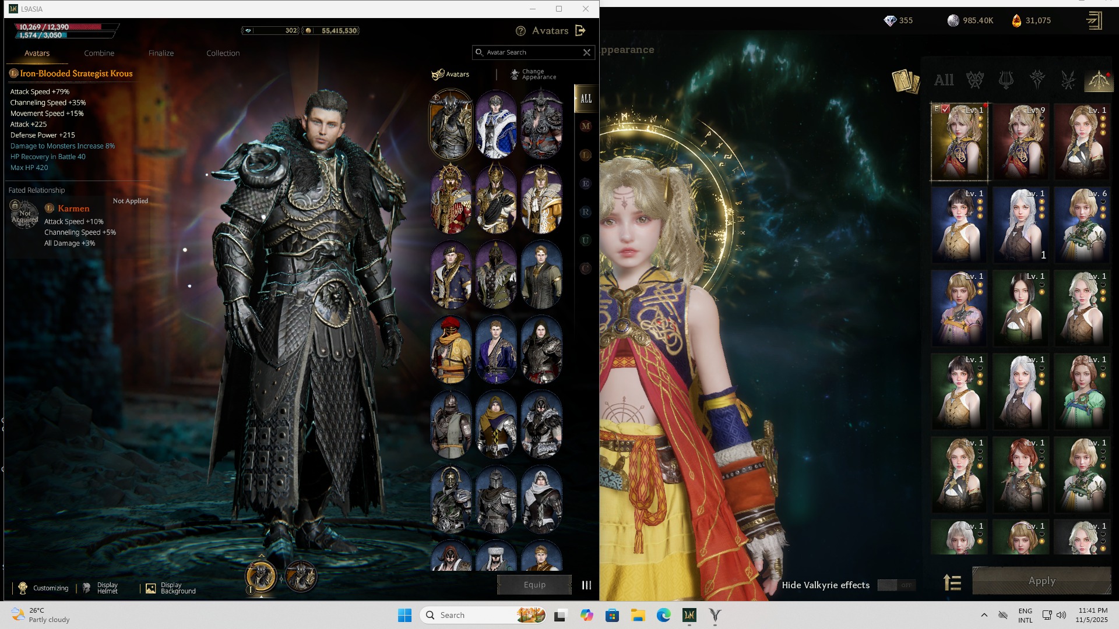Filter avatars by U grade
This screenshot has width=1119, height=629.
click(586, 240)
